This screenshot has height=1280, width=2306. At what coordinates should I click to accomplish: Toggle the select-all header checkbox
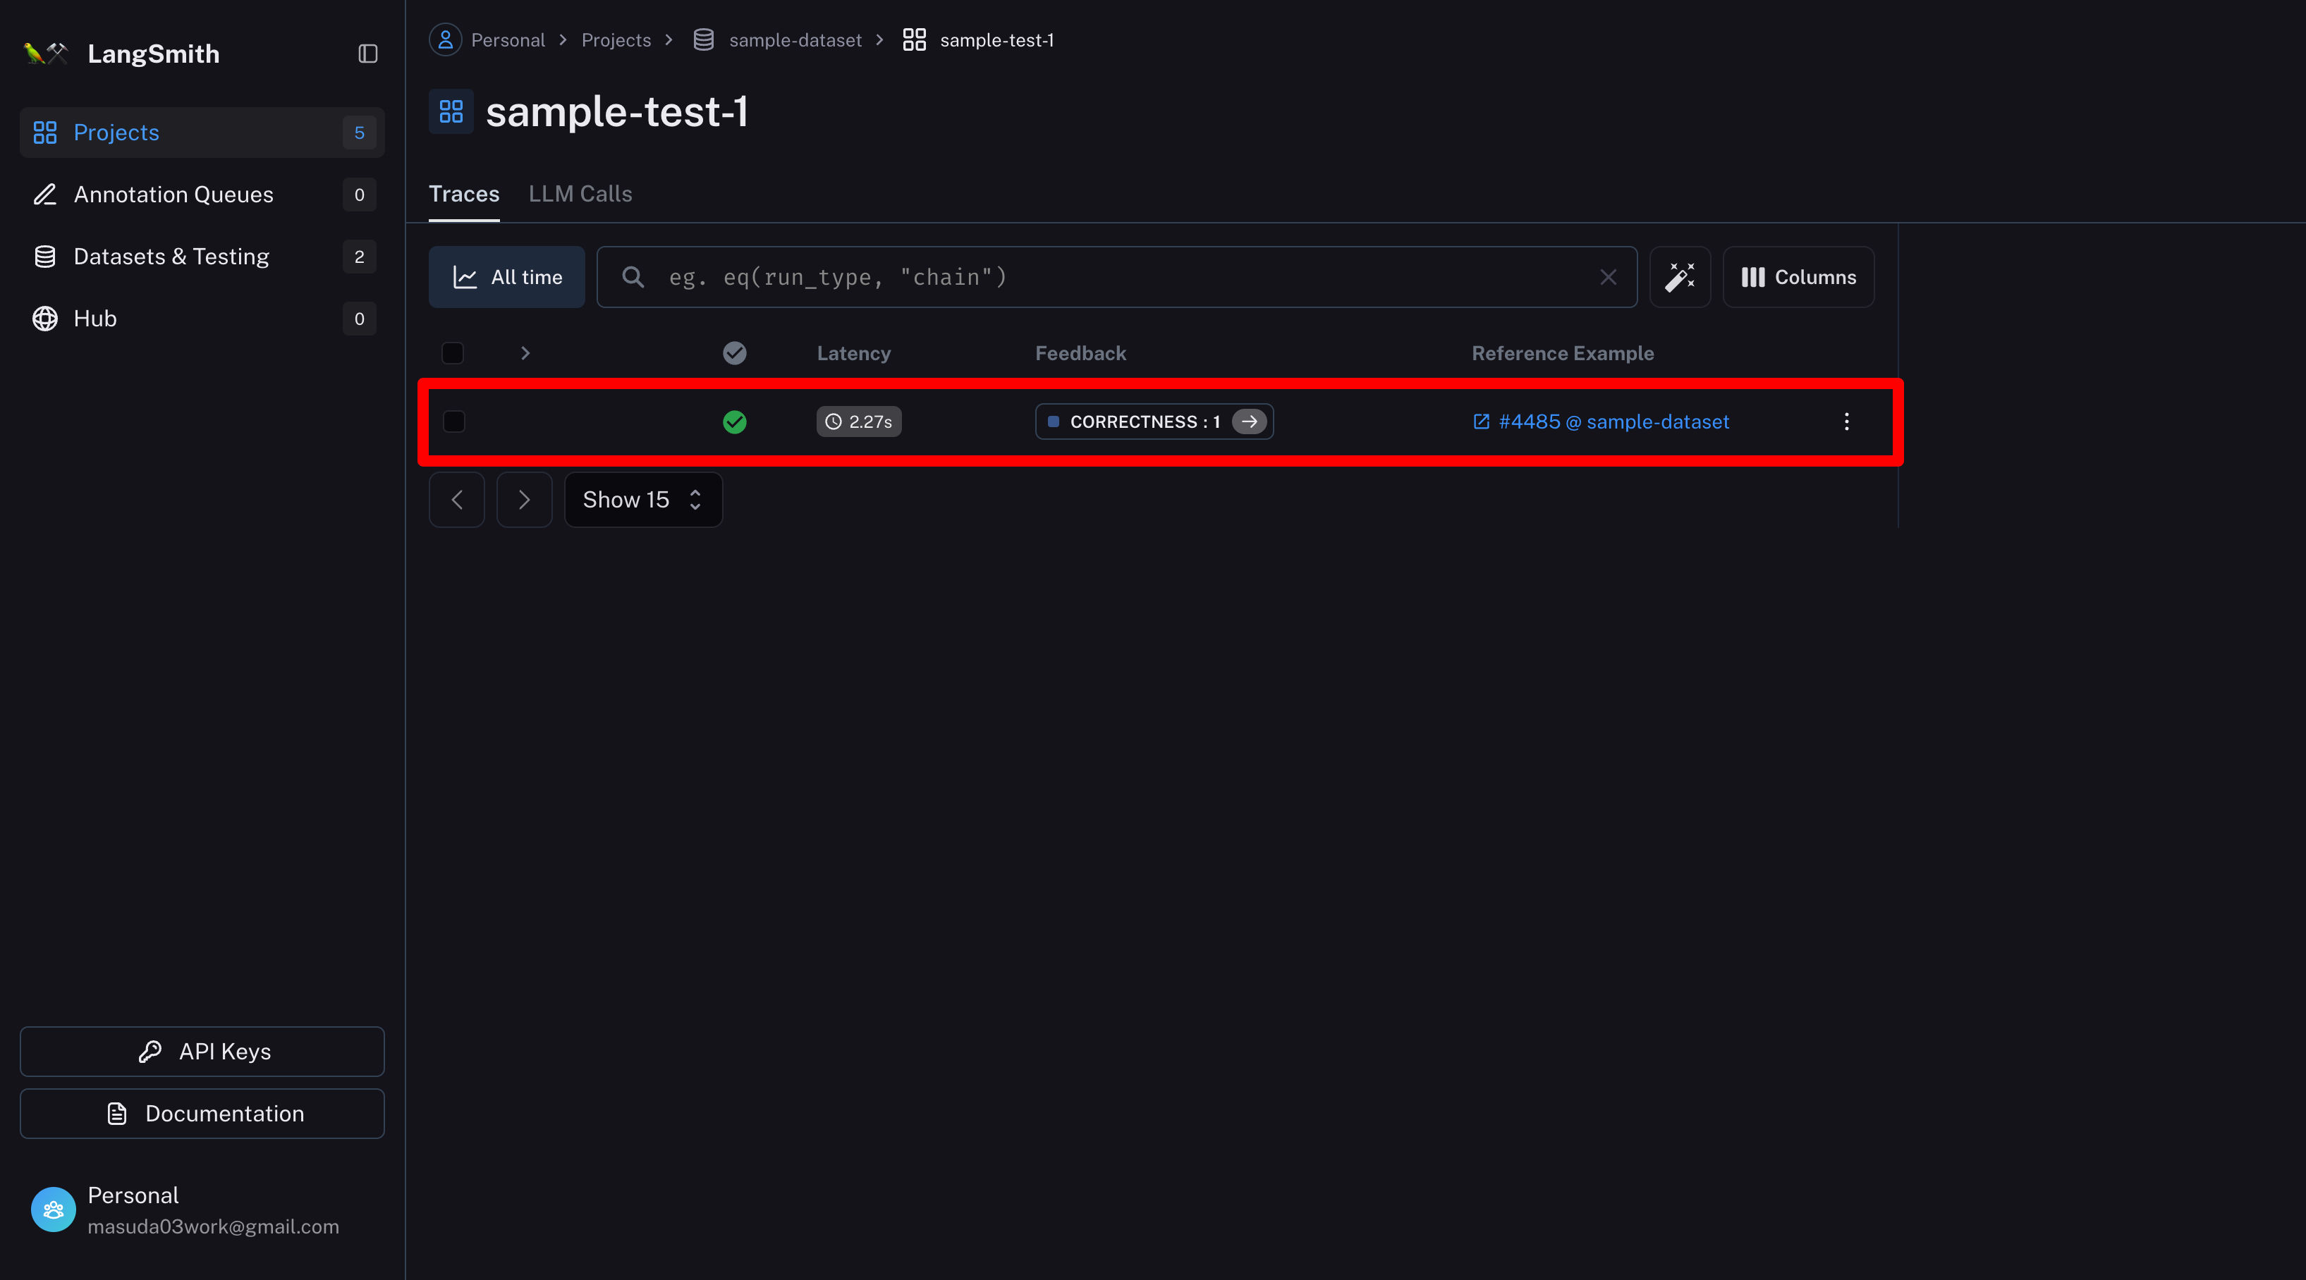[453, 353]
